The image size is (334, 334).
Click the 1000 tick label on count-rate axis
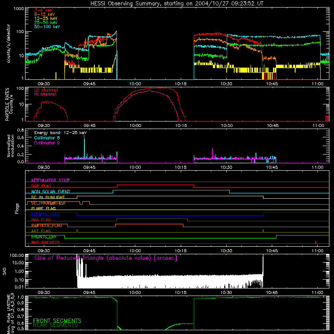pyautogui.click(x=19, y=9)
